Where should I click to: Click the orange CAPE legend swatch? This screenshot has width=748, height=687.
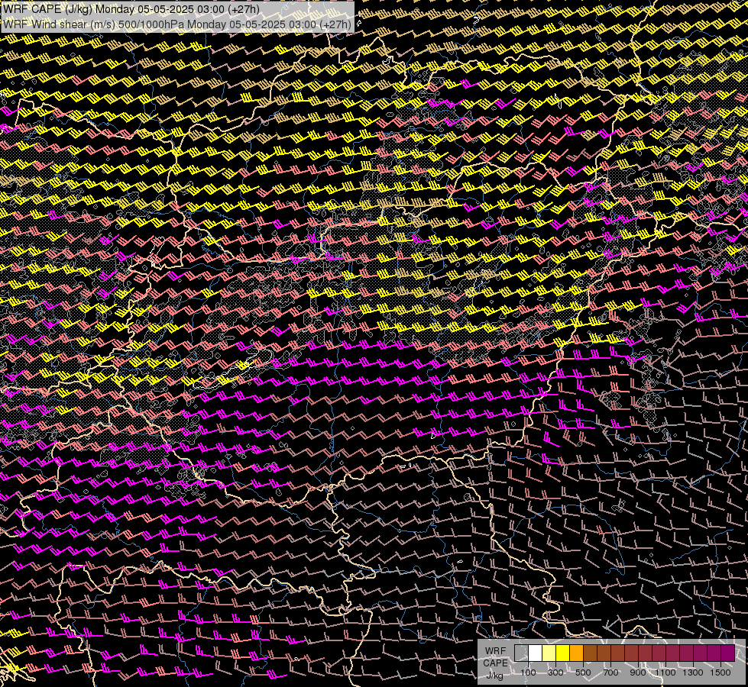pyautogui.click(x=576, y=653)
